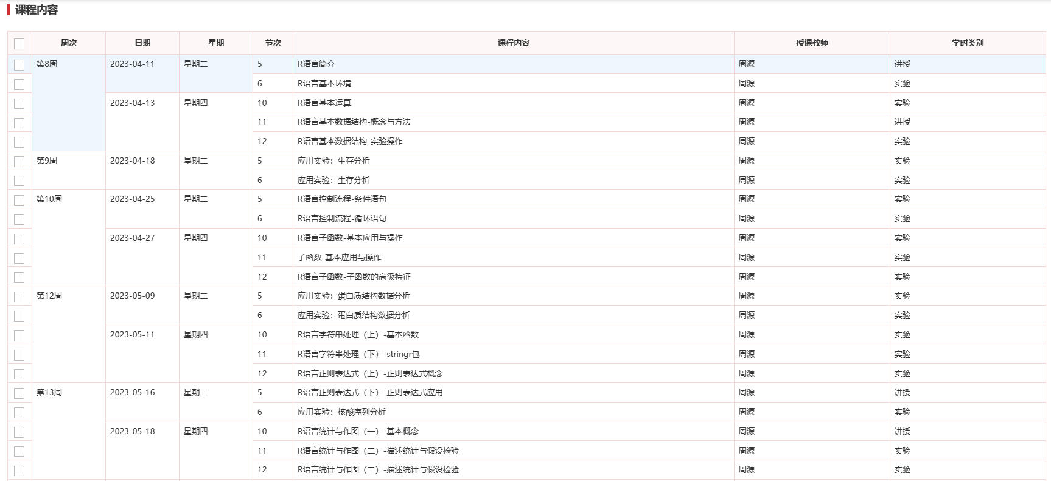Mark the R语言控制流程-条件语句 row checkbox
Image resolution: width=1051 pixels, height=481 pixels.
click(x=19, y=200)
